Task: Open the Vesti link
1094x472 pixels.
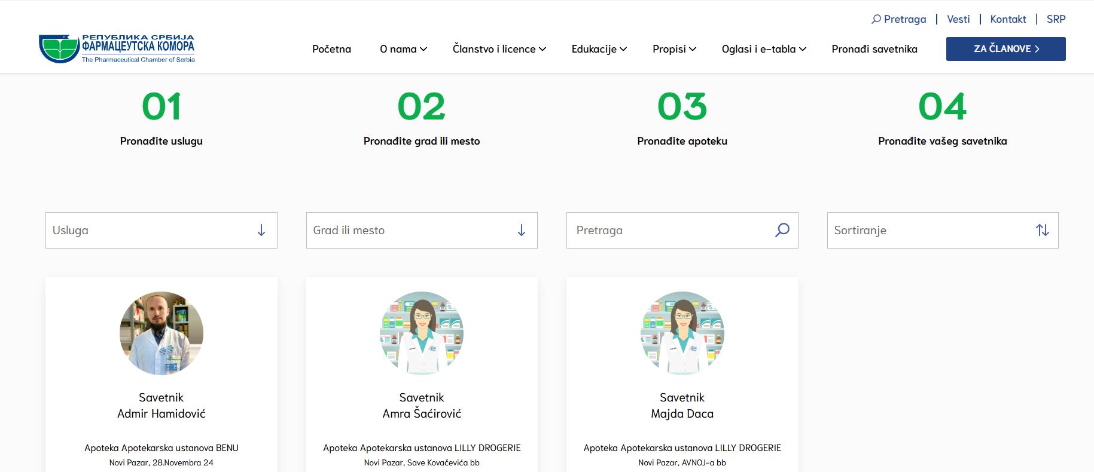Action: [958, 19]
